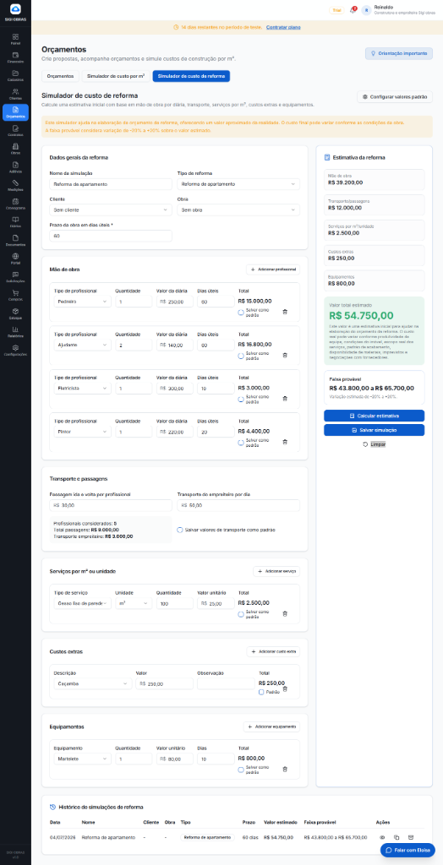This screenshot has height=865, width=443.
Task: Open Contratos from the sidebar
Action: [x=15, y=131]
